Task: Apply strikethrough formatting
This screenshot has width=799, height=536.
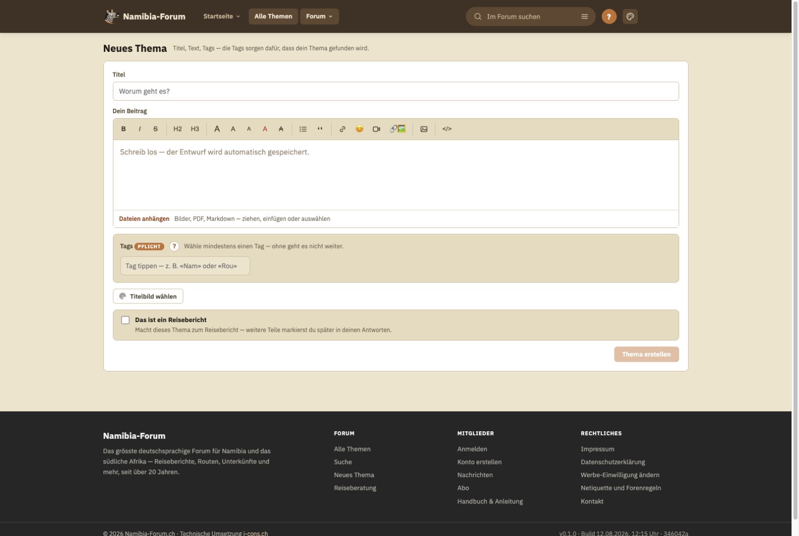Action: [155, 129]
